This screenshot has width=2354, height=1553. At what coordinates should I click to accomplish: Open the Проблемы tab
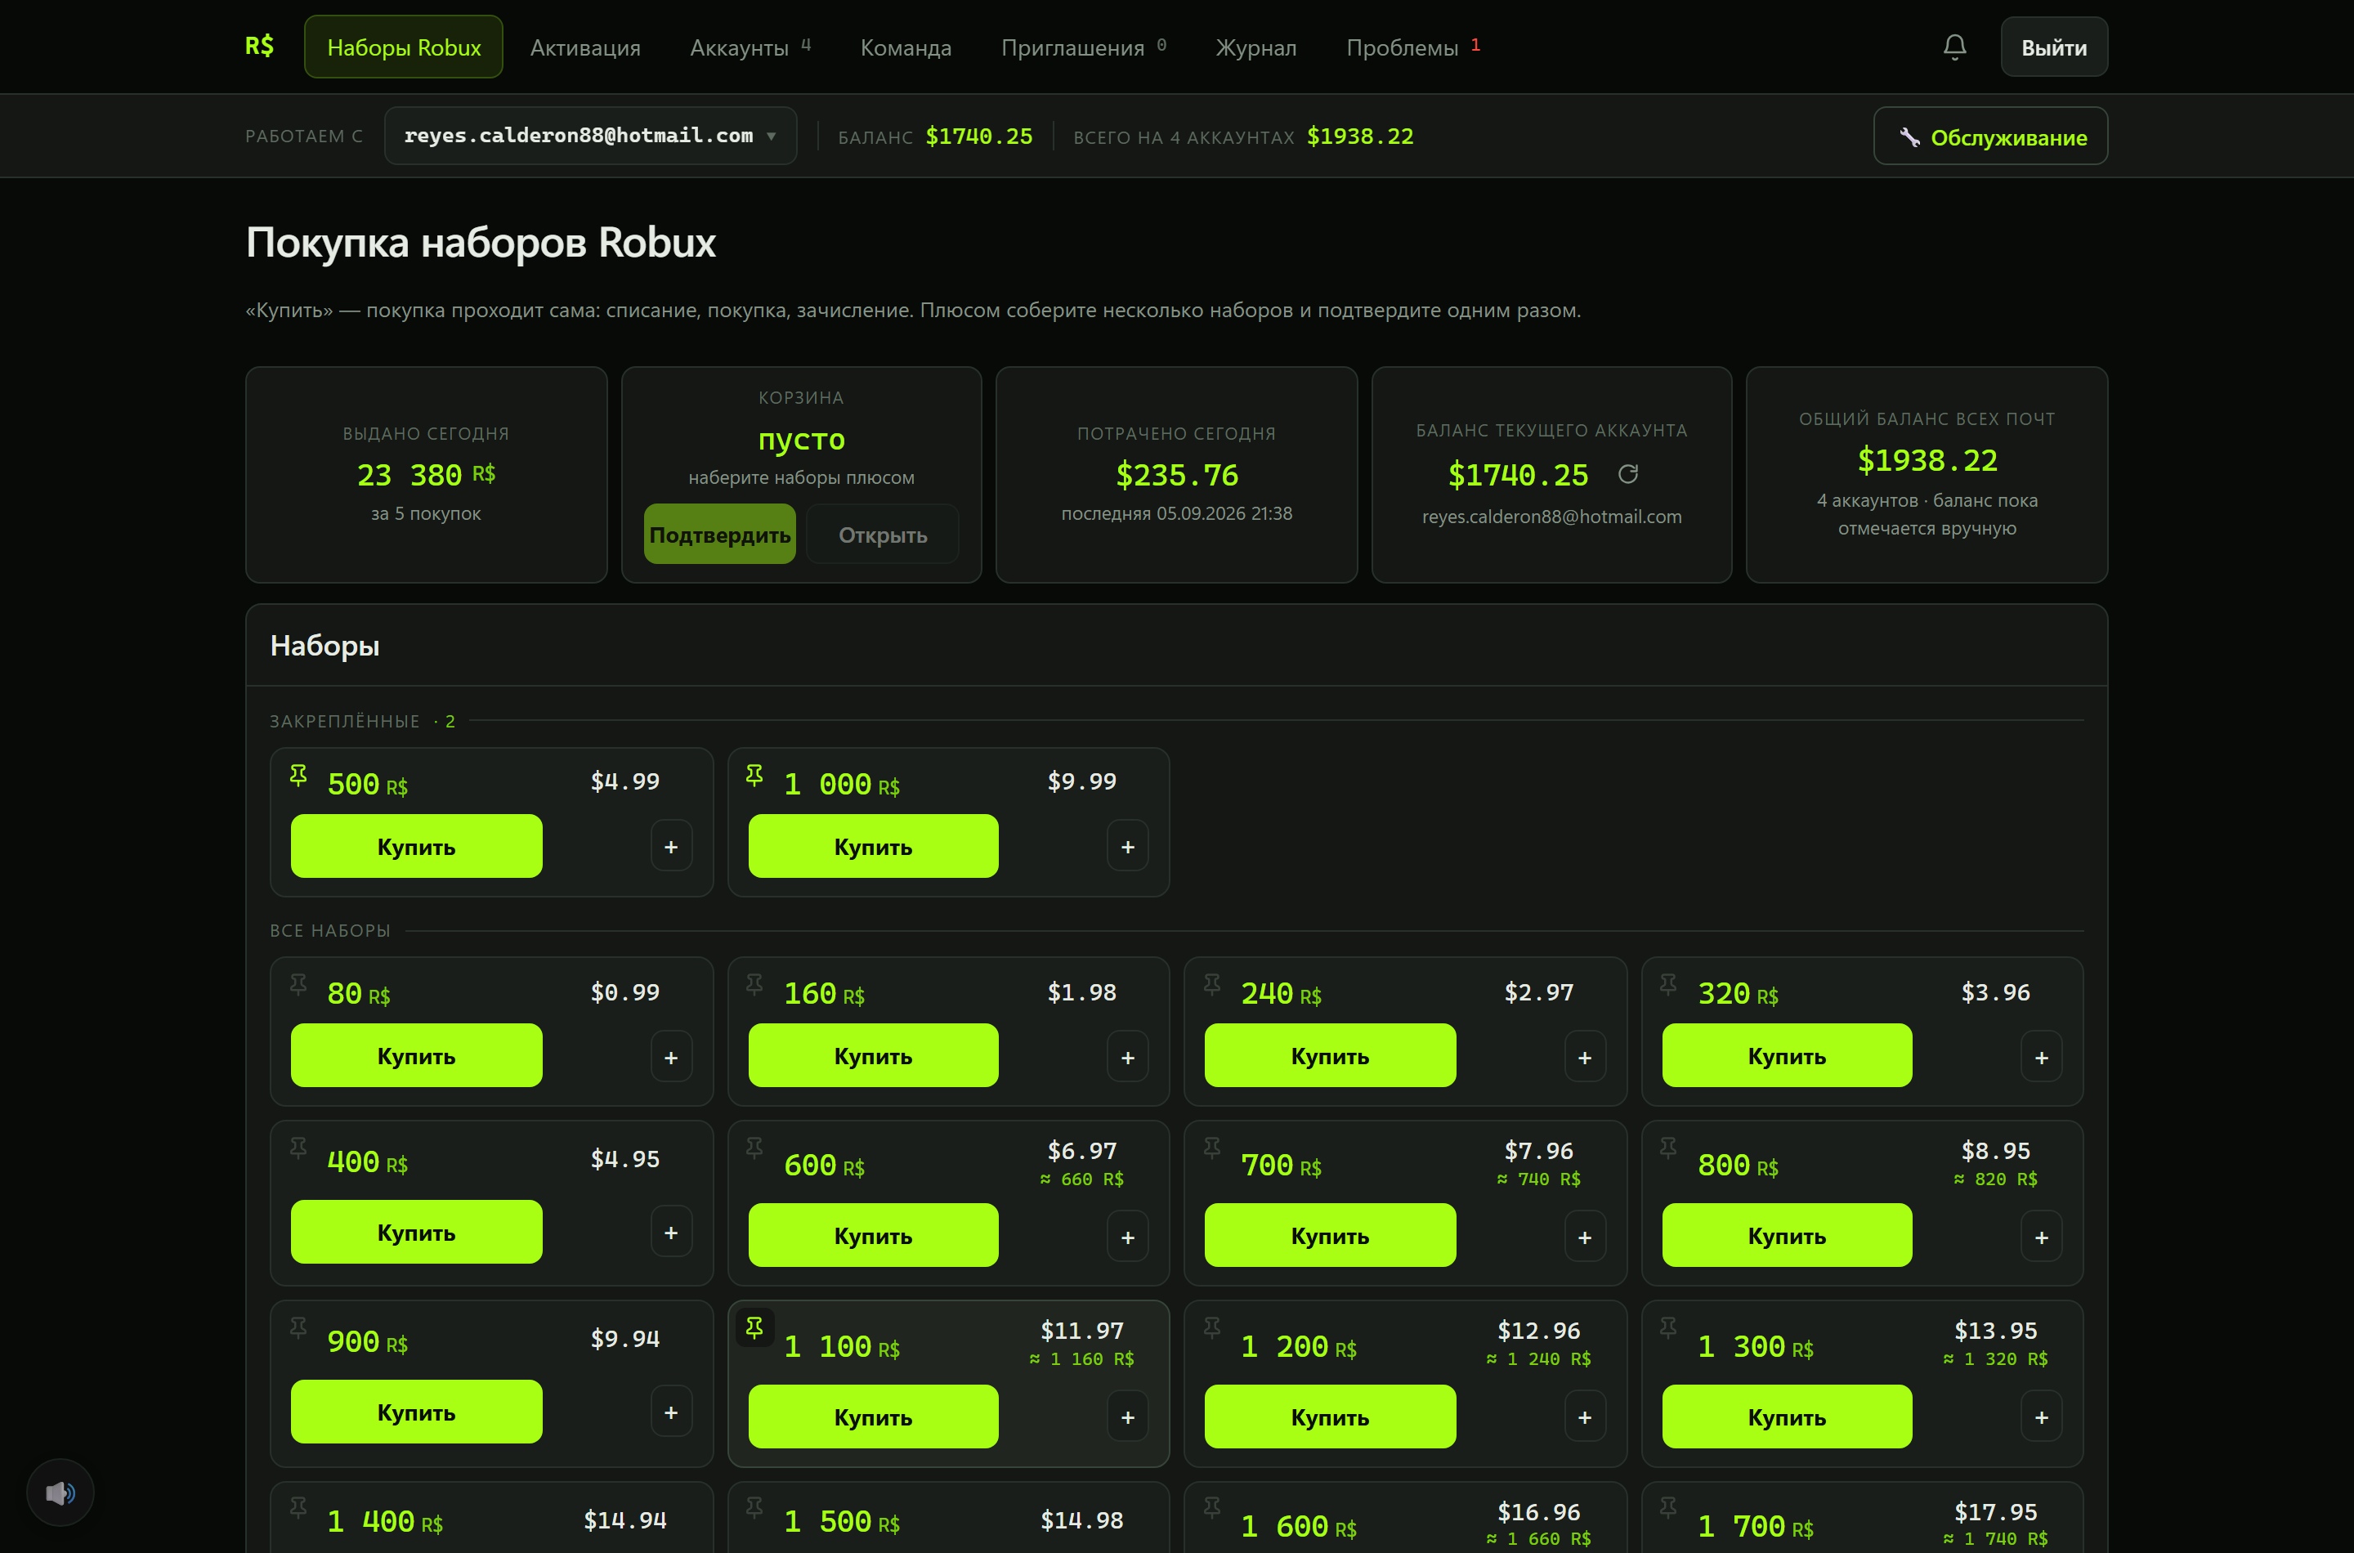[1413, 47]
